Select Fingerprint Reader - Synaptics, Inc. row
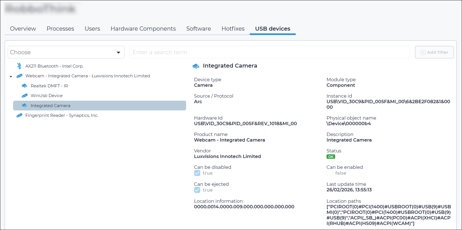The width and height of the screenshot is (462, 230). [x=62, y=115]
